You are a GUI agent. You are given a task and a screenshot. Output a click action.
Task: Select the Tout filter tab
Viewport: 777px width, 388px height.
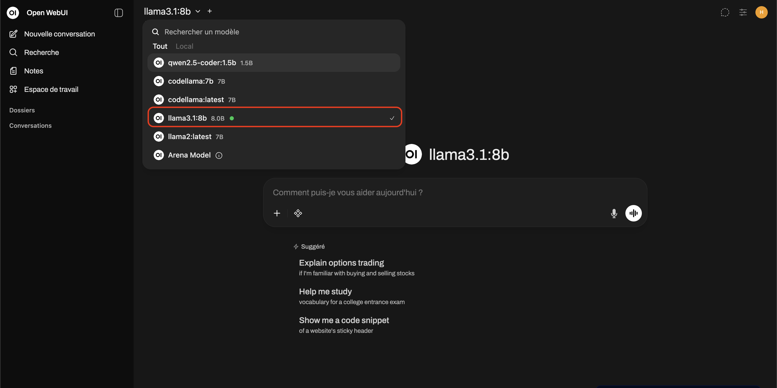(160, 46)
